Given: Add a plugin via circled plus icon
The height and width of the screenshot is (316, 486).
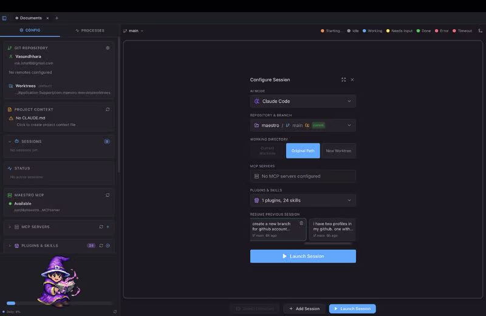Looking at the screenshot, I should coord(108,246).
